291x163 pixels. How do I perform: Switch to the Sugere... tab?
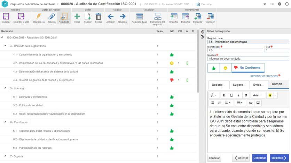coord(239,85)
